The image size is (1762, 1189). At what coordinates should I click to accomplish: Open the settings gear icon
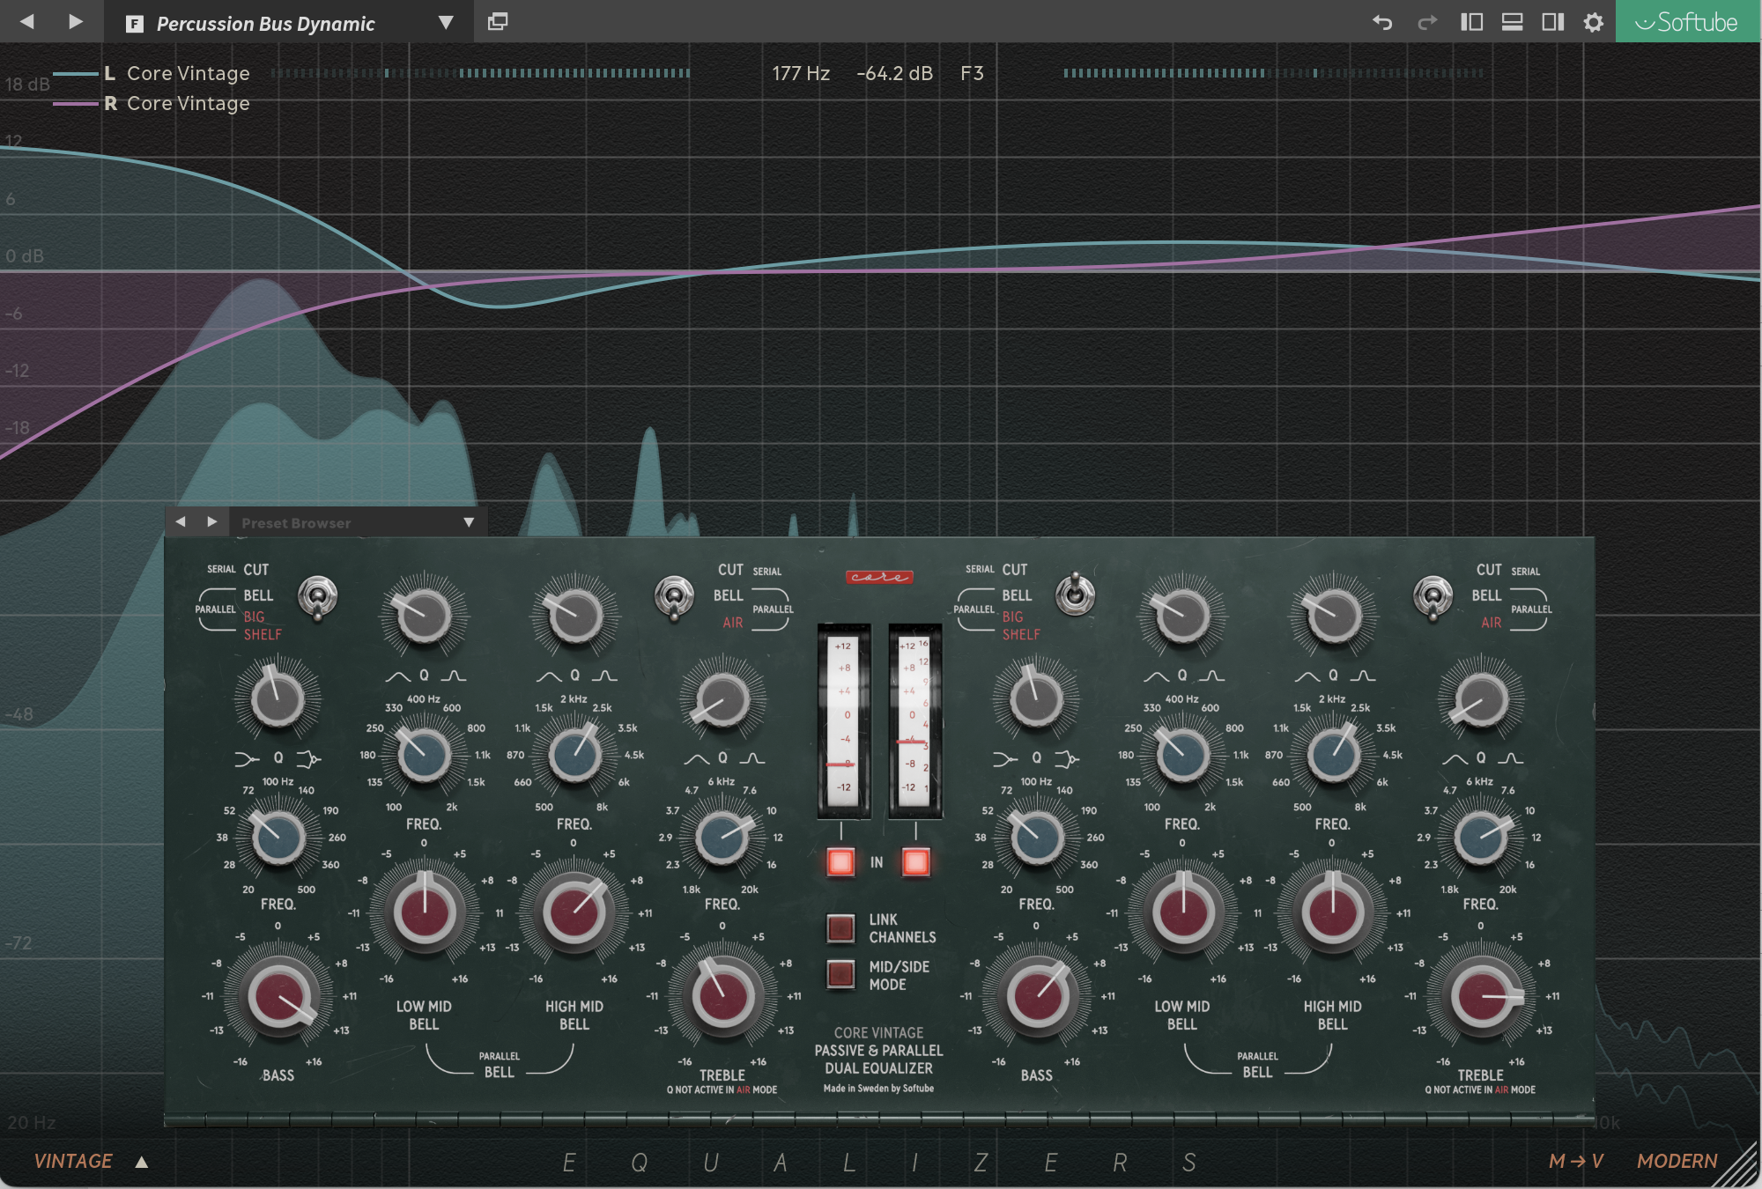(1592, 22)
